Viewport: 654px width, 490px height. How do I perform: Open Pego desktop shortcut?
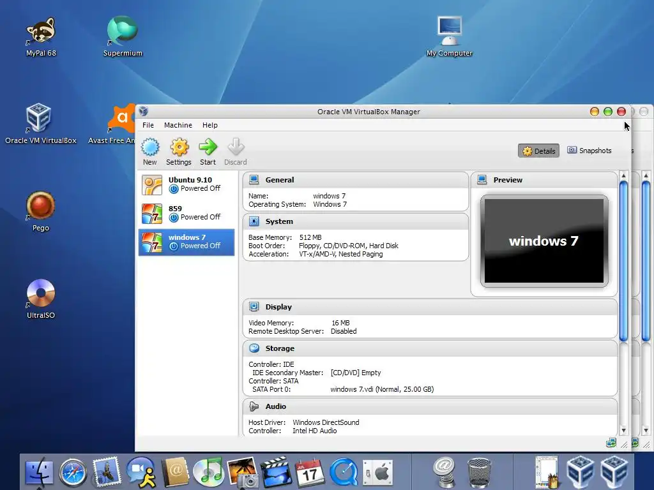[40, 211]
